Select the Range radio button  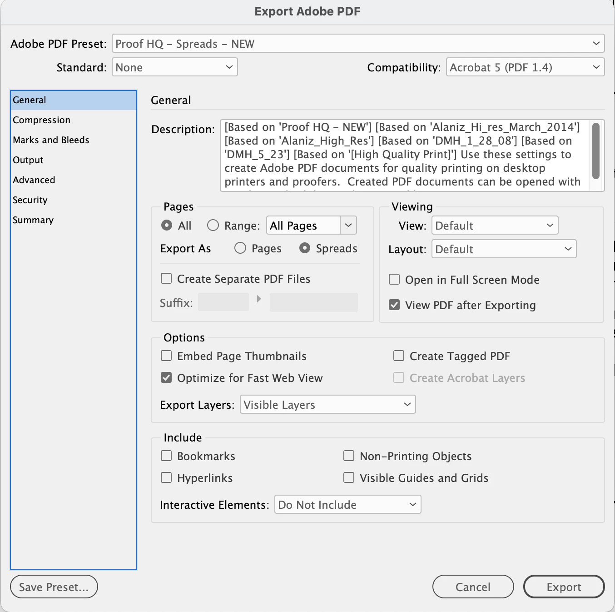click(213, 225)
